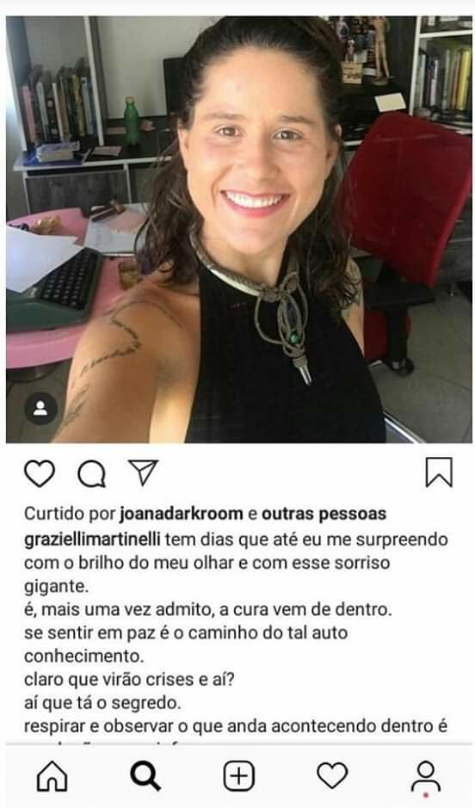Open comments via the speech bubble icon
The width and height of the screenshot is (475, 808).
click(92, 473)
